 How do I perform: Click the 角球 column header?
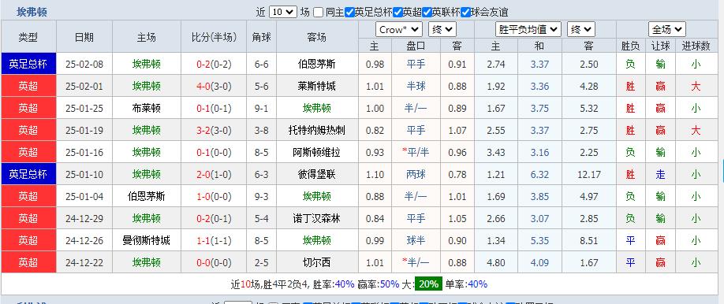(x=261, y=37)
